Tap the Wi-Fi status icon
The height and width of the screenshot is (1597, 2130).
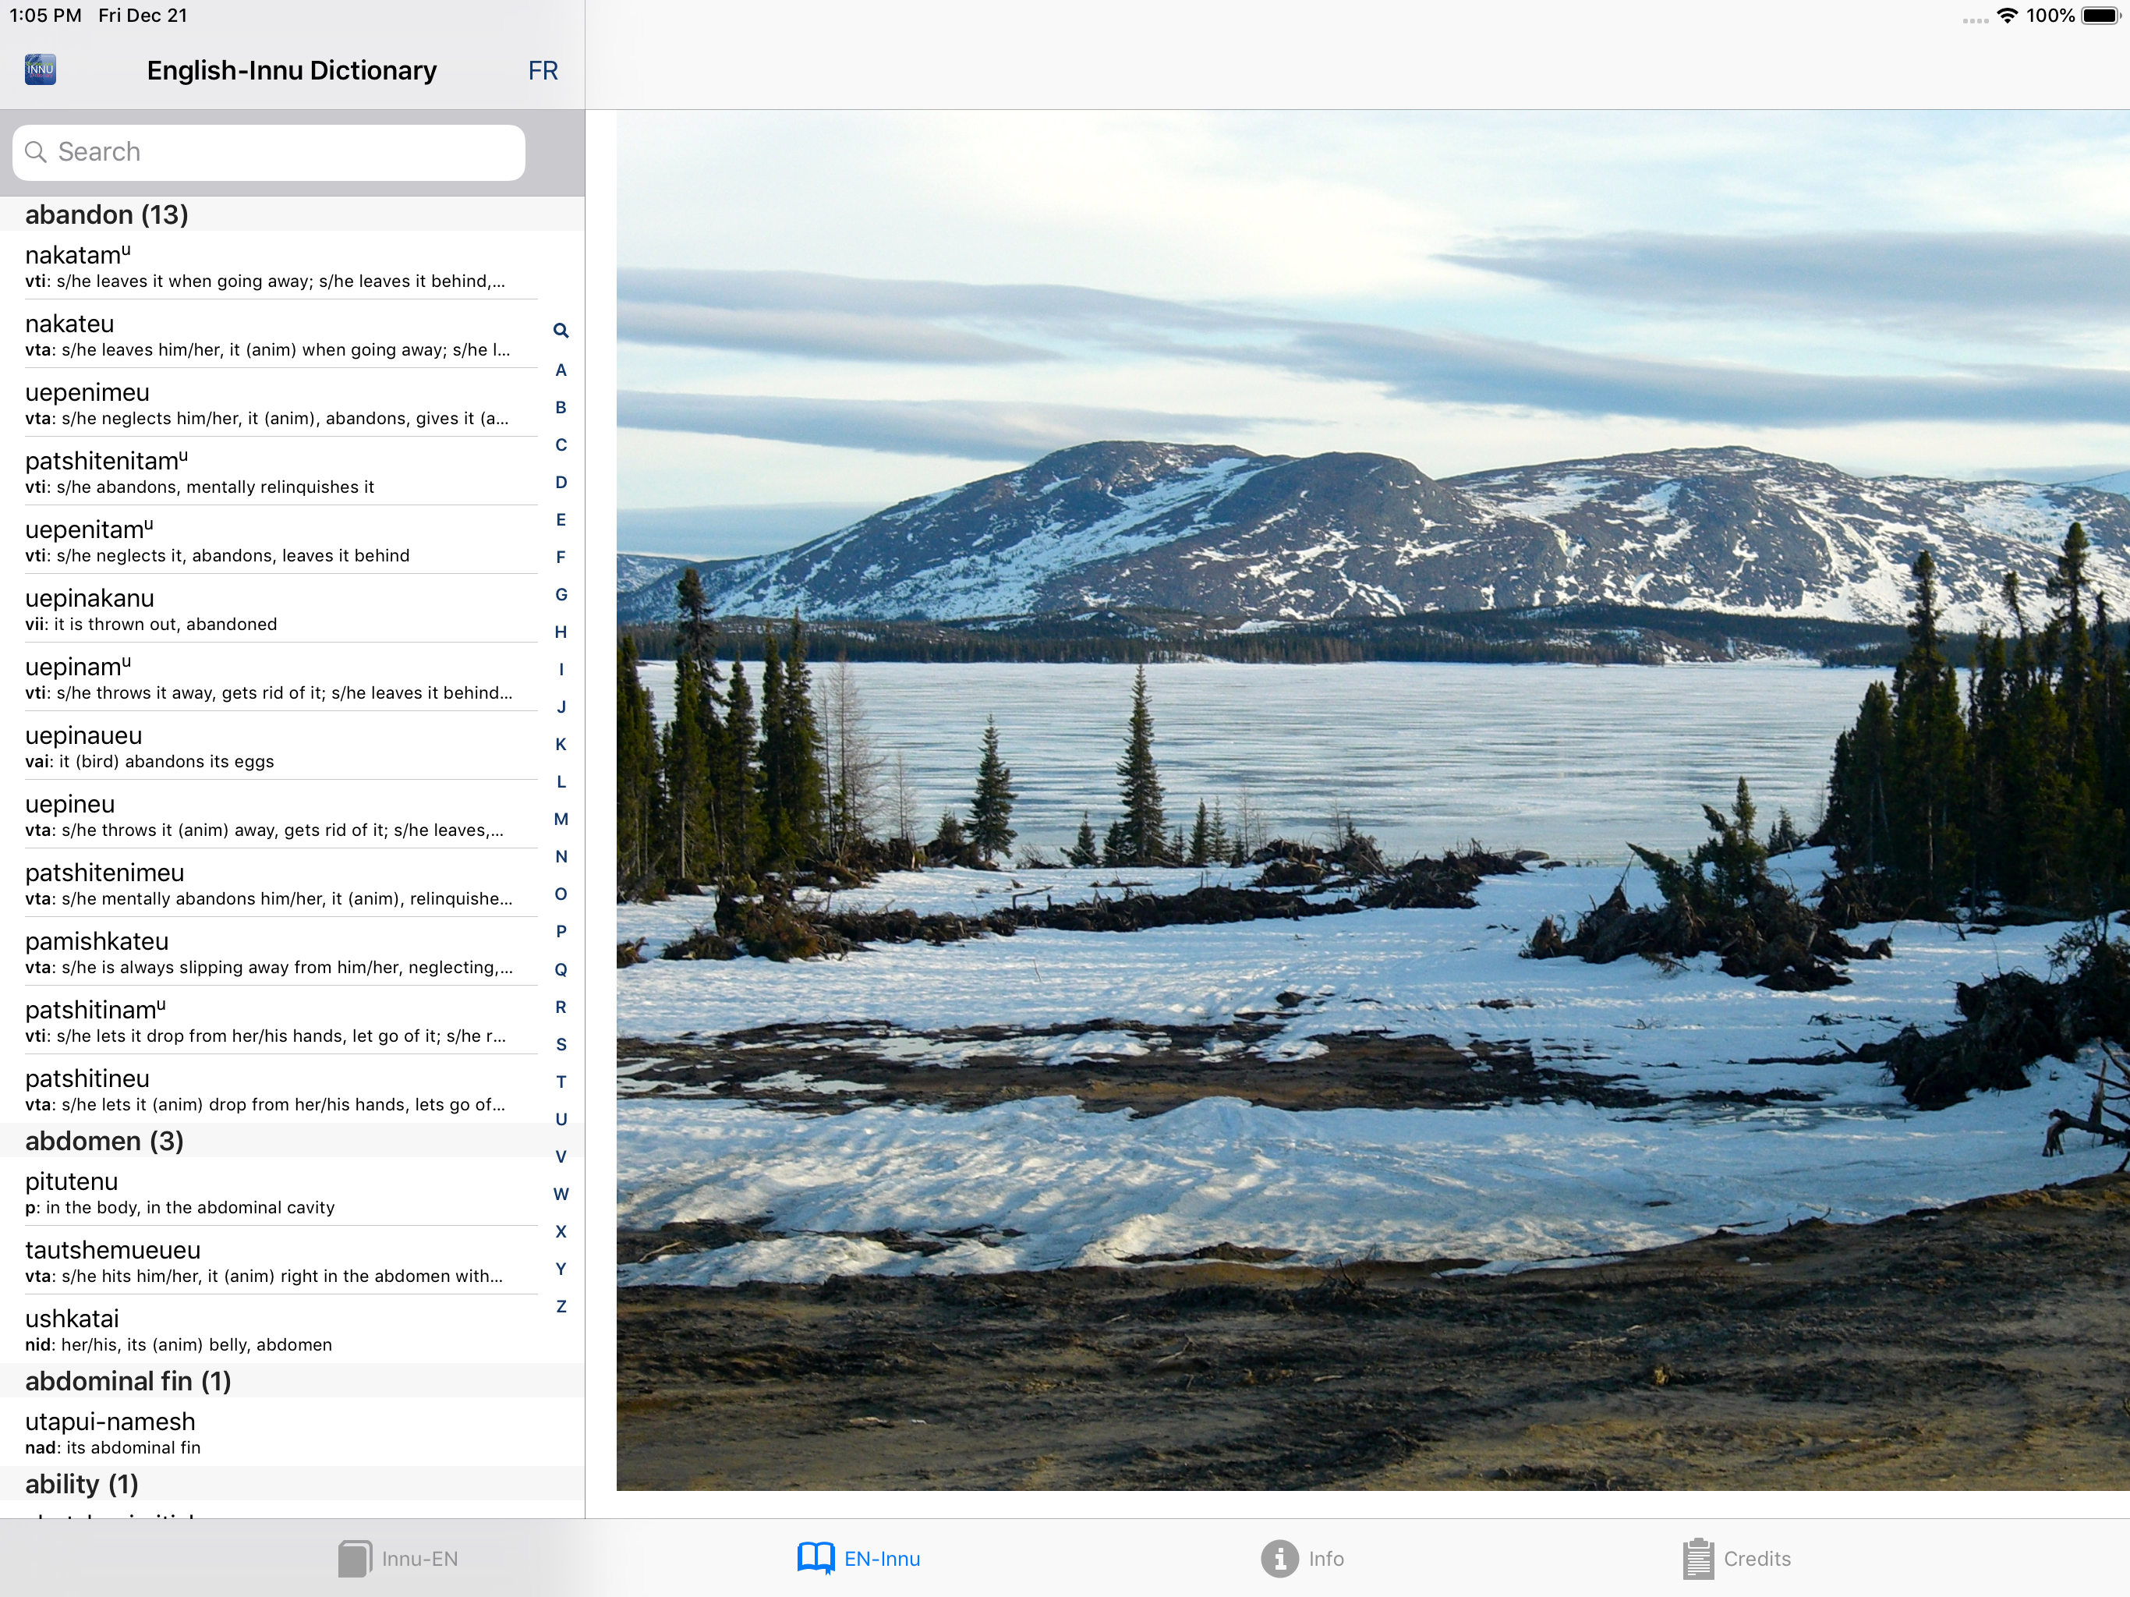coord(2007,16)
